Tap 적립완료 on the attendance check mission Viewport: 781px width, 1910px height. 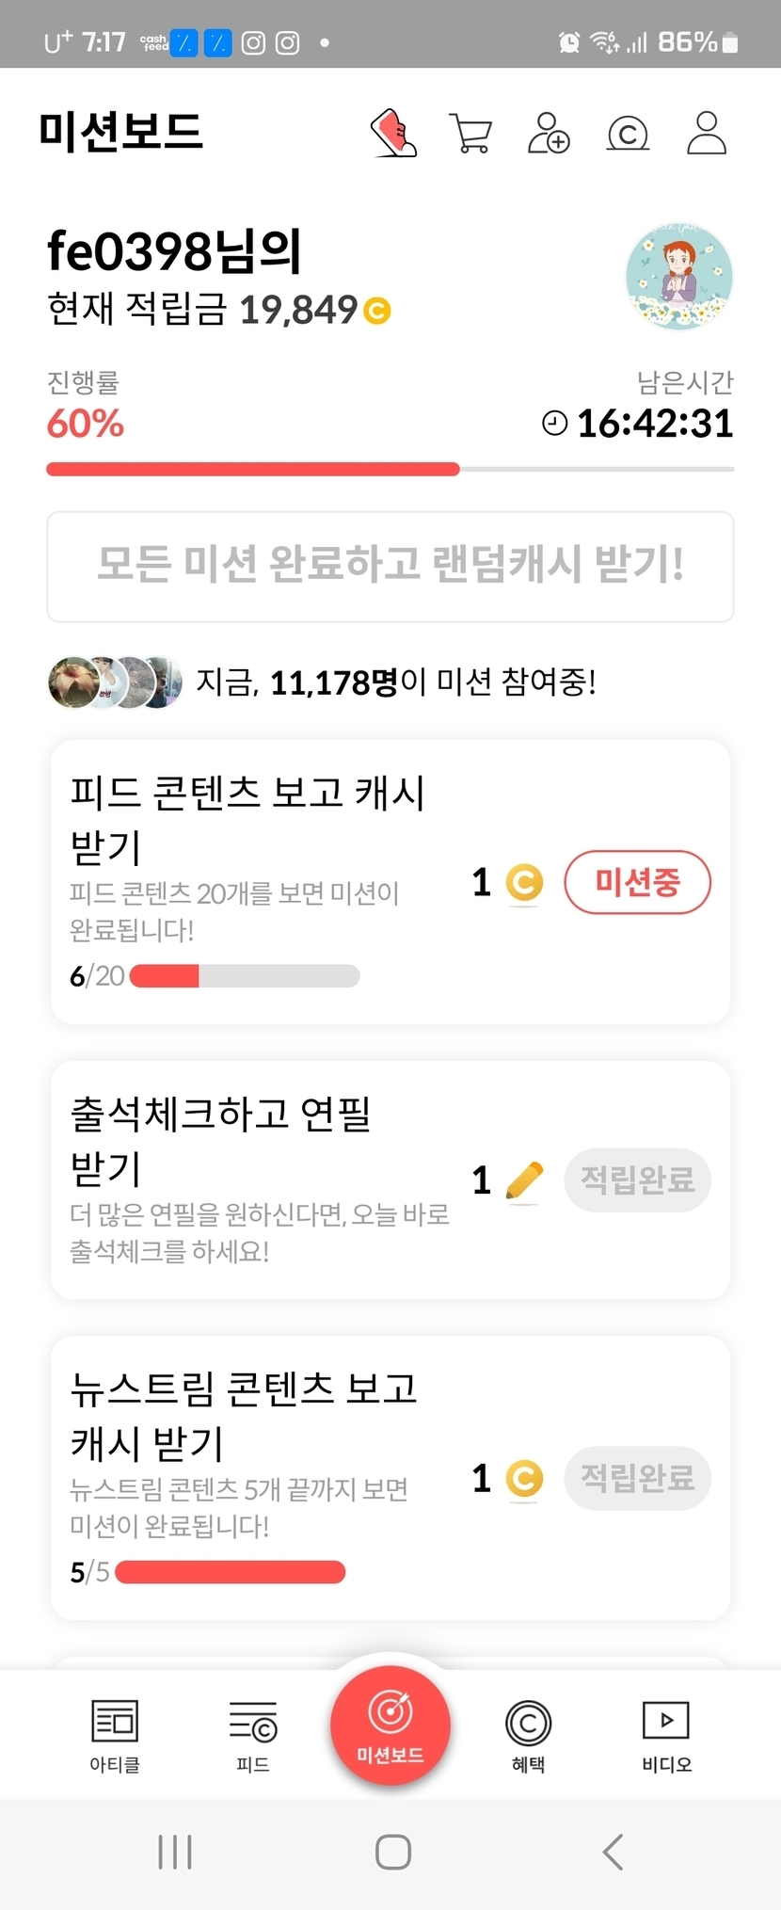click(x=637, y=1180)
